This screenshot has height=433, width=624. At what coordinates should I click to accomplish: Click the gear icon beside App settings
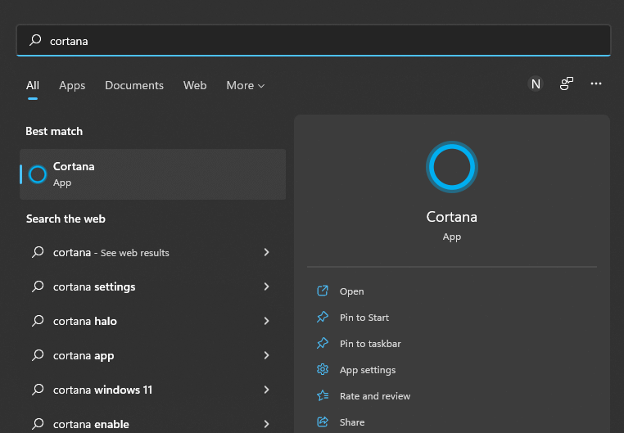(323, 370)
